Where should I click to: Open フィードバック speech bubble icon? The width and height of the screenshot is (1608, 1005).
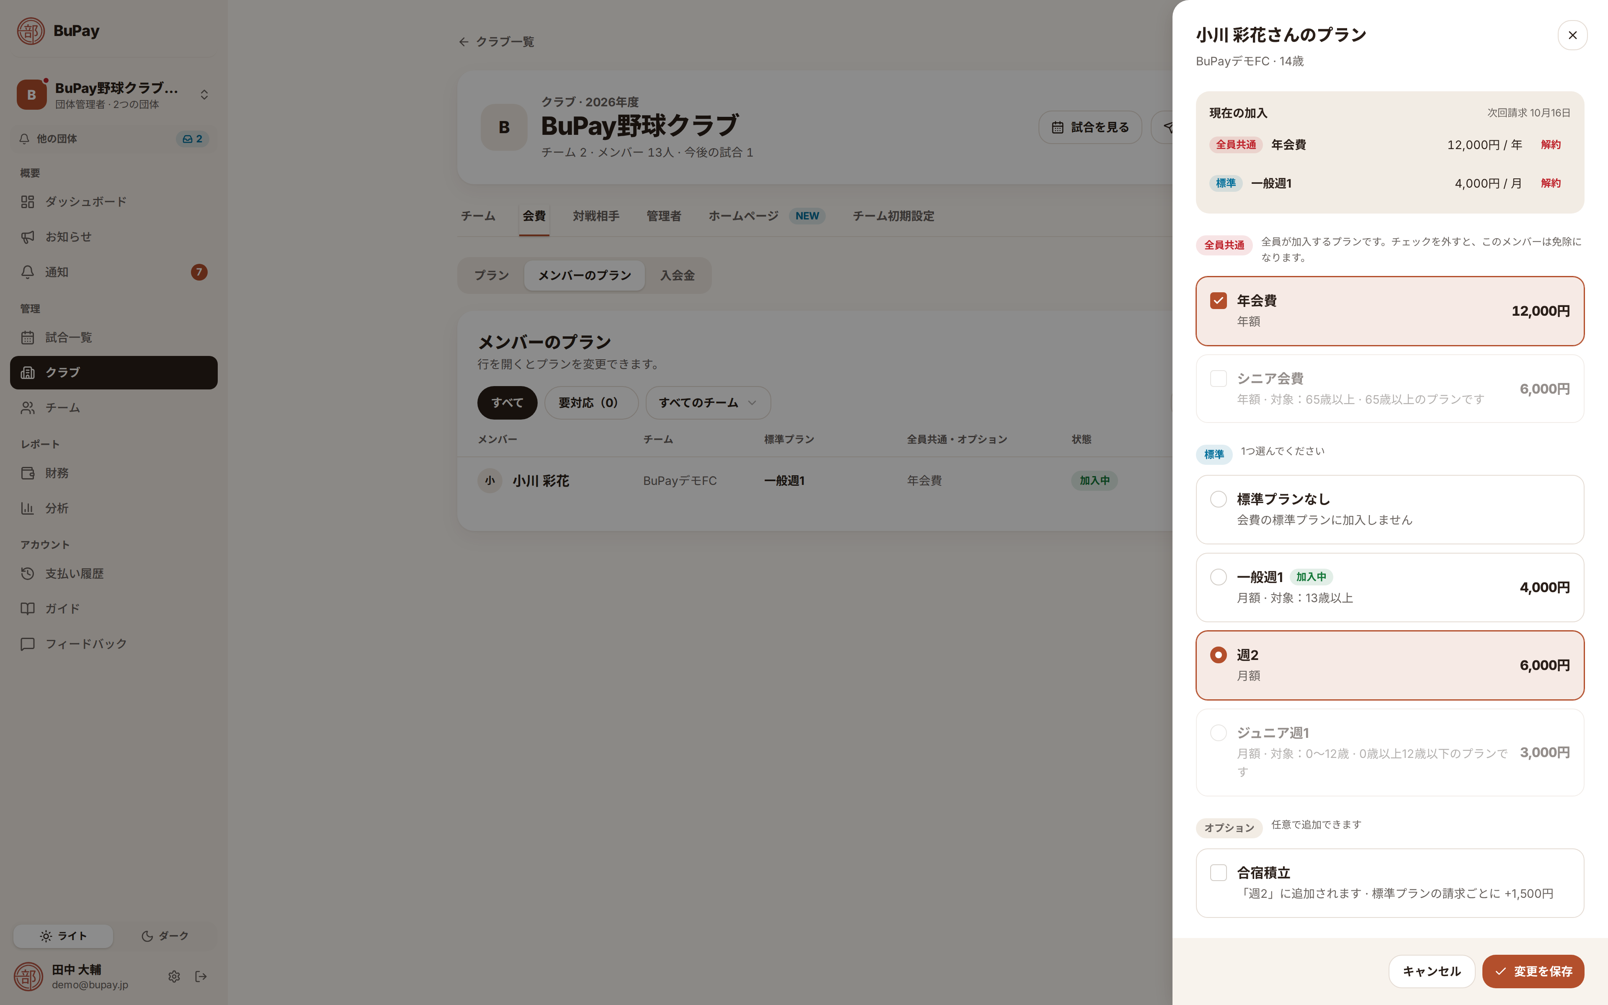point(27,644)
